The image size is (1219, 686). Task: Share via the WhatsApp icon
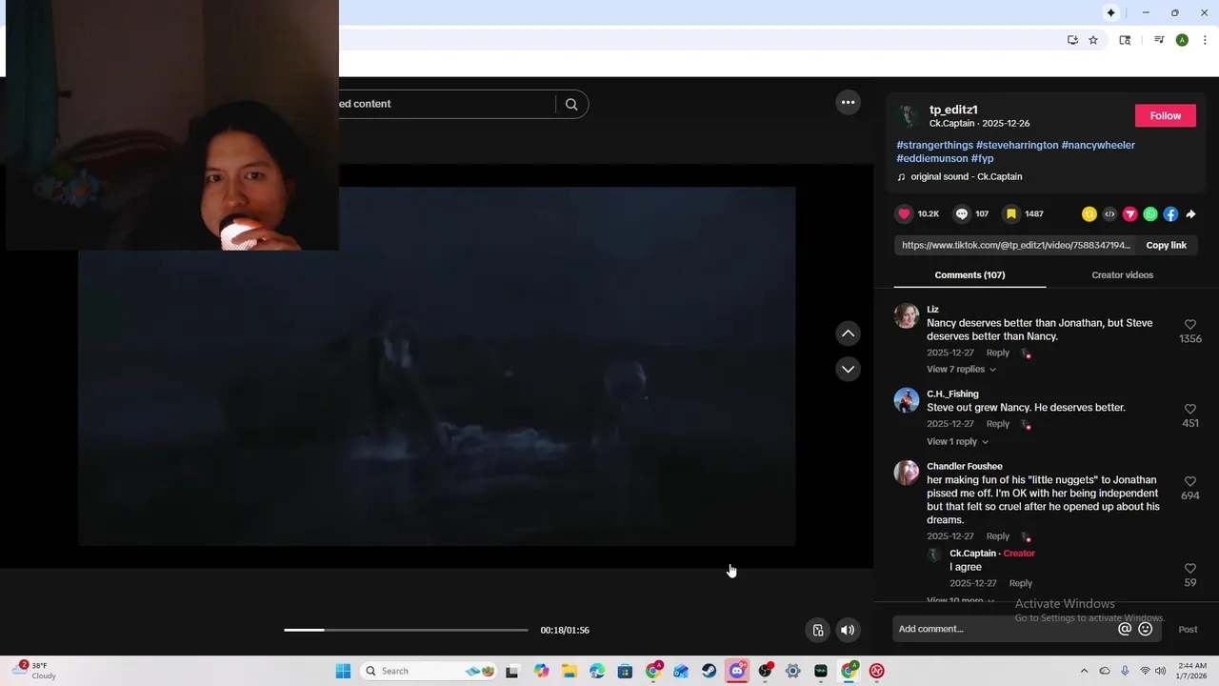(x=1150, y=214)
